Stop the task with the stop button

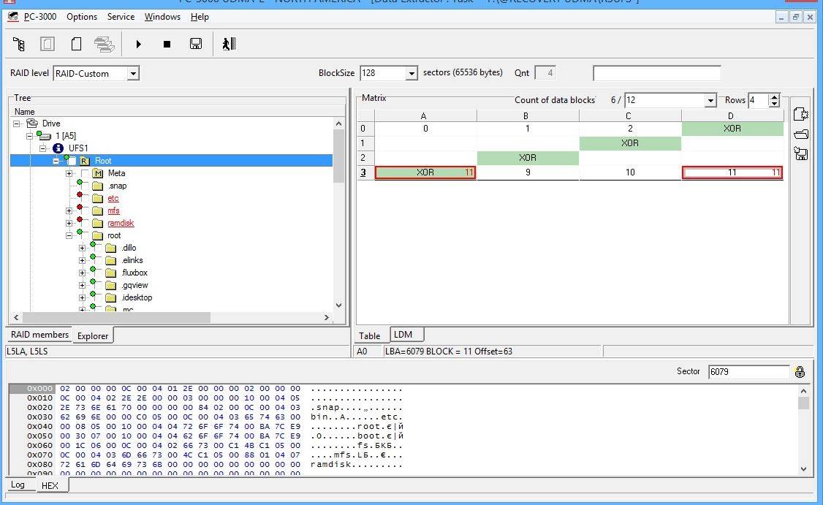point(167,44)
